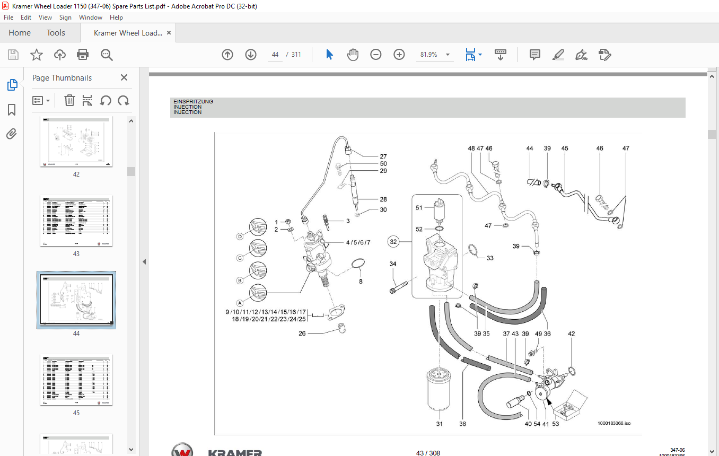
Task: Click the EINSPRITZUNG heading text
Action: (193, 101)
